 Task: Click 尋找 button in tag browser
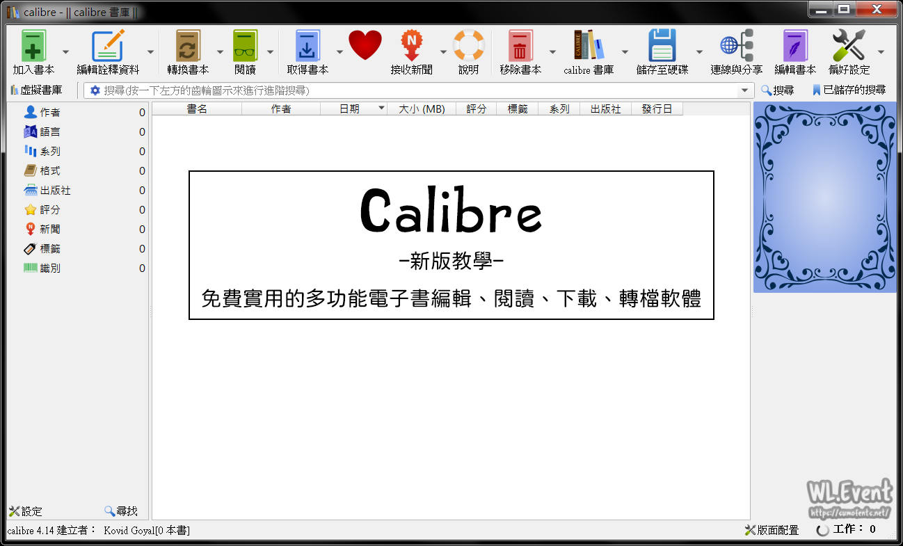[121, 511]
